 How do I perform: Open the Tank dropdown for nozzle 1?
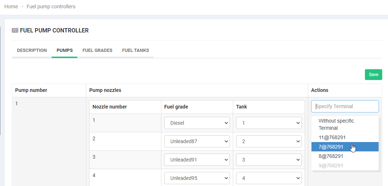coord(269,123)
